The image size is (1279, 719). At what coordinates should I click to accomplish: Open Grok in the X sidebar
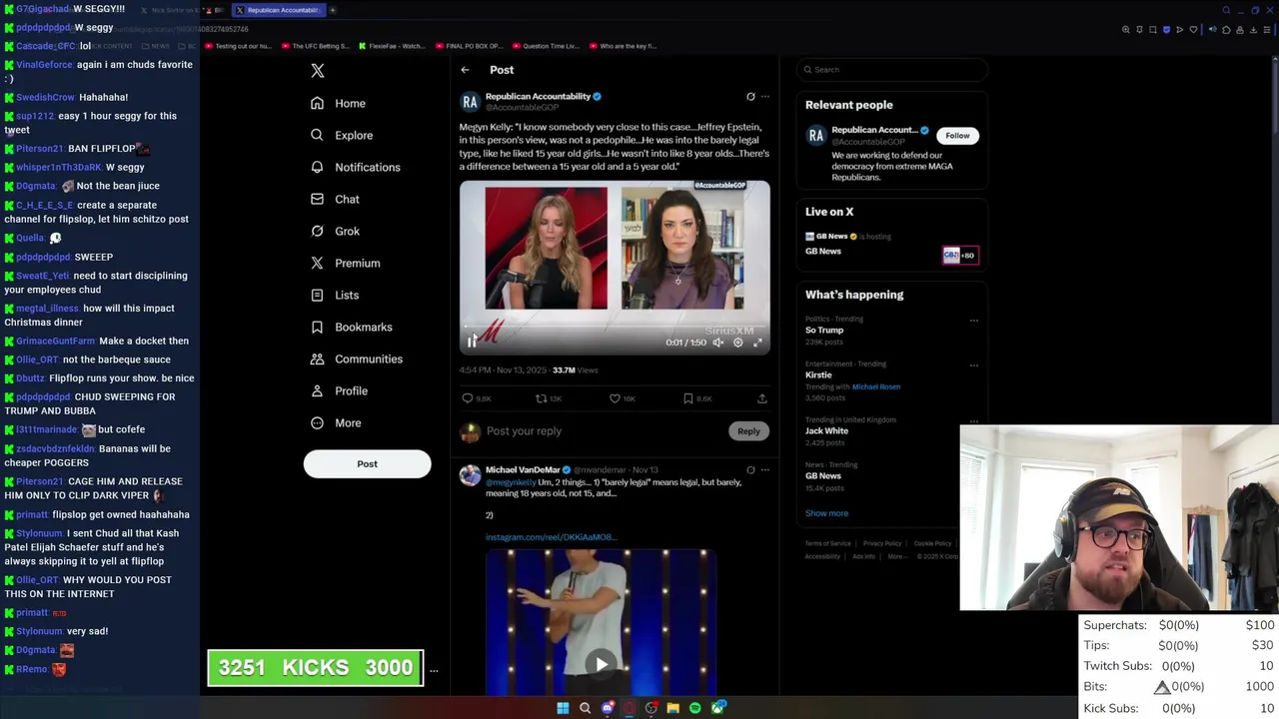pyautogui.click(x=335, y=231)
